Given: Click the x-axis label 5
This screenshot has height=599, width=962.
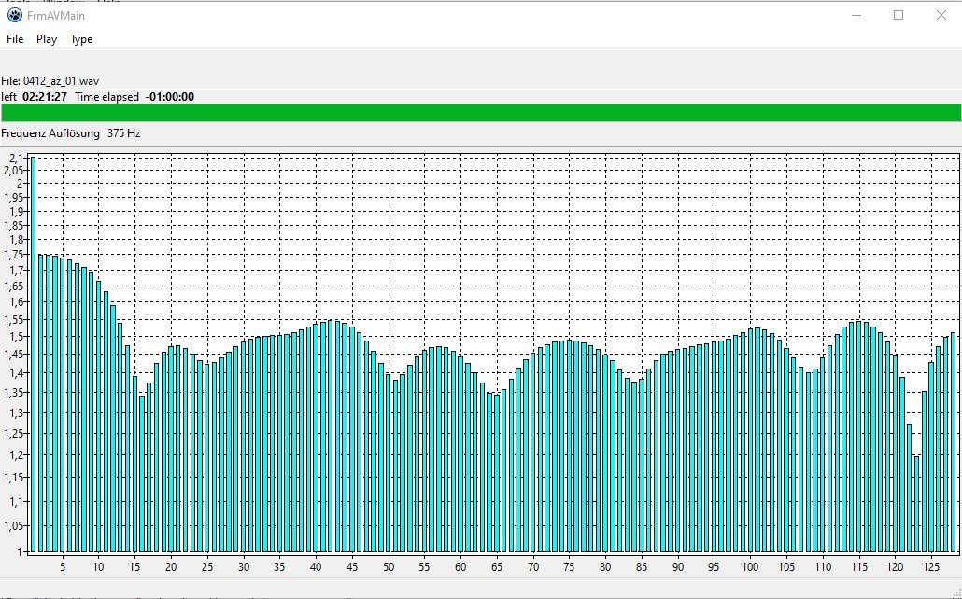Looking at the screenshot, I should pyautogui.click(x=63, y=567).
